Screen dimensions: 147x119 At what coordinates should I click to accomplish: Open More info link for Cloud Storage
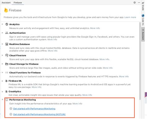pyautogui.click(x=108, y=68)
